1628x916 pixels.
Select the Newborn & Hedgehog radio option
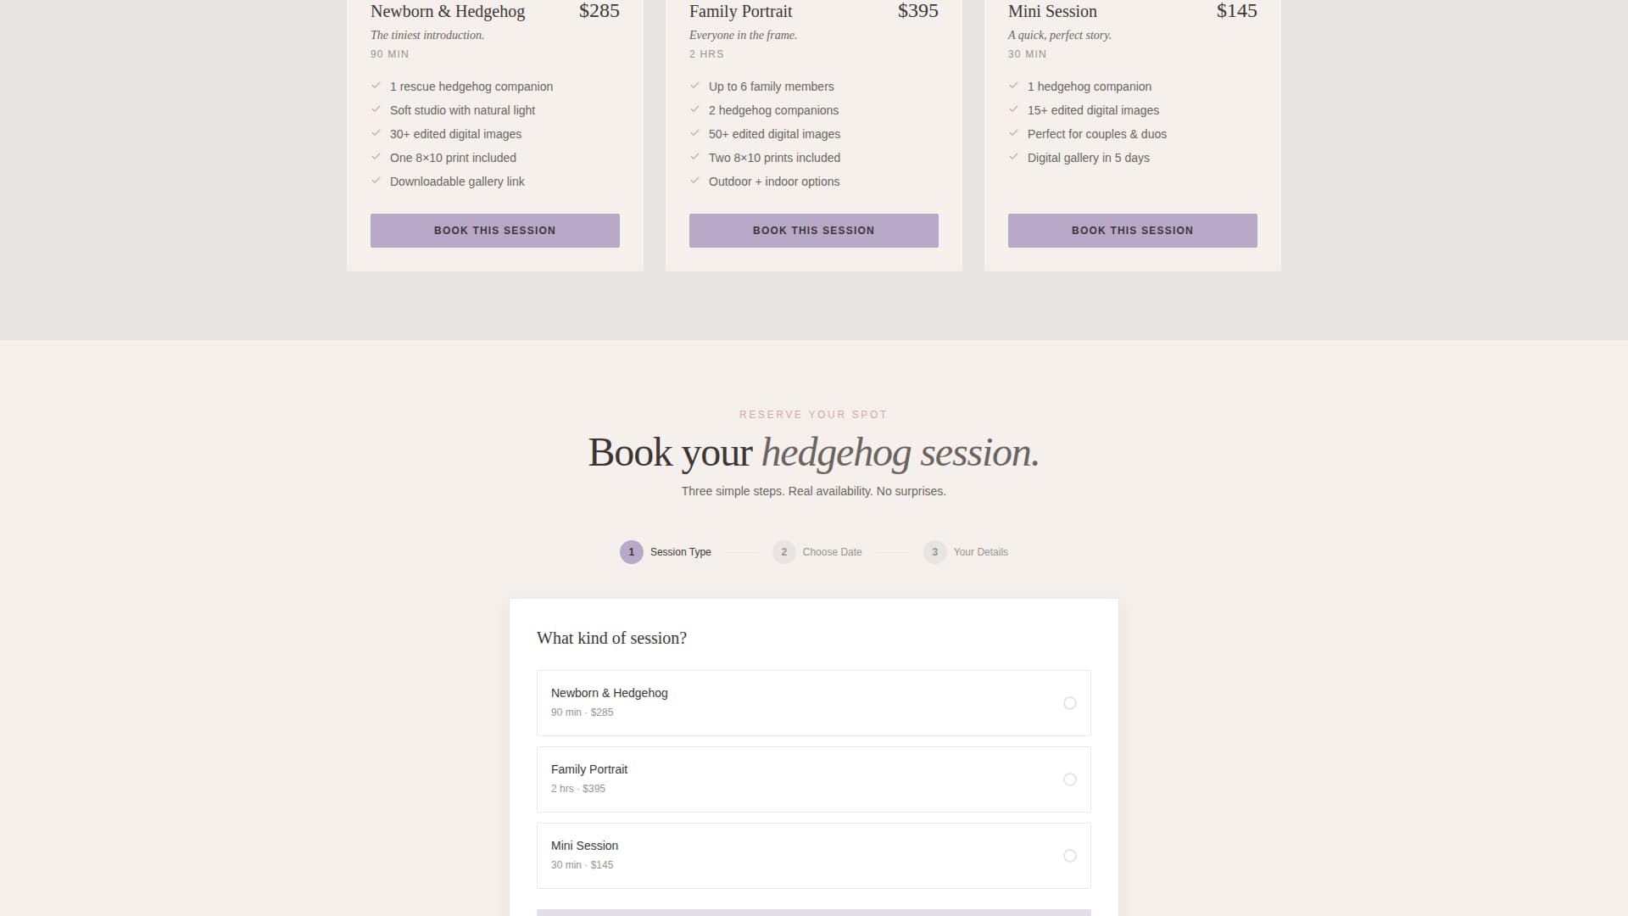point(1069,703)
